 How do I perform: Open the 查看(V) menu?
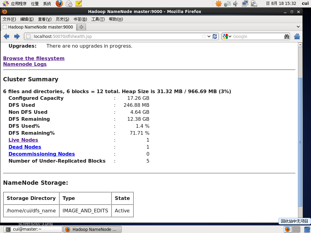45,19
